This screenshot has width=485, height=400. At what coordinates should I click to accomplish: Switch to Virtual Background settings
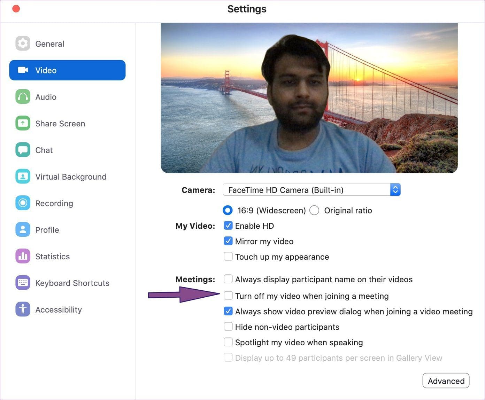67,177
